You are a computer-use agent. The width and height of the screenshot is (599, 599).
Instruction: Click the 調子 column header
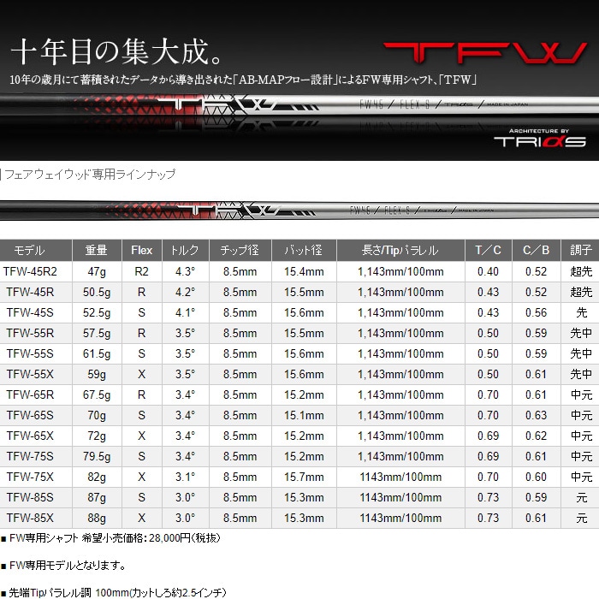[x=581, y=251]
